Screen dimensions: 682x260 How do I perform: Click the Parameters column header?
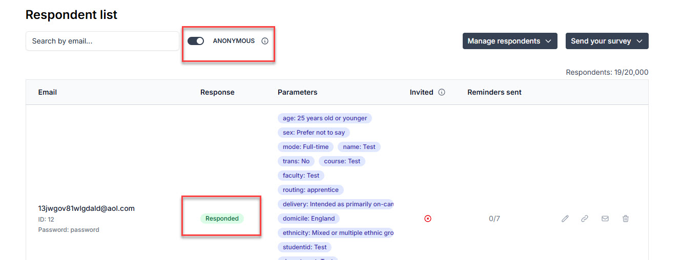click(297, 93)
